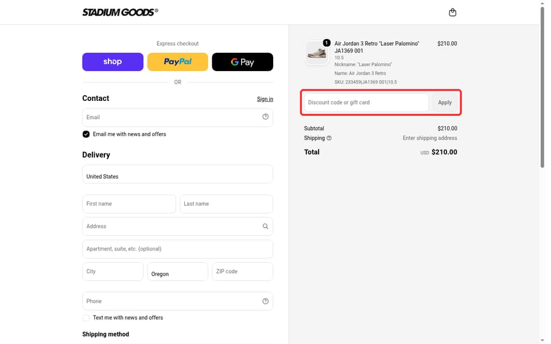Focus the Email input field
This screenshot has width=551, height=344.
pos(177,117)
